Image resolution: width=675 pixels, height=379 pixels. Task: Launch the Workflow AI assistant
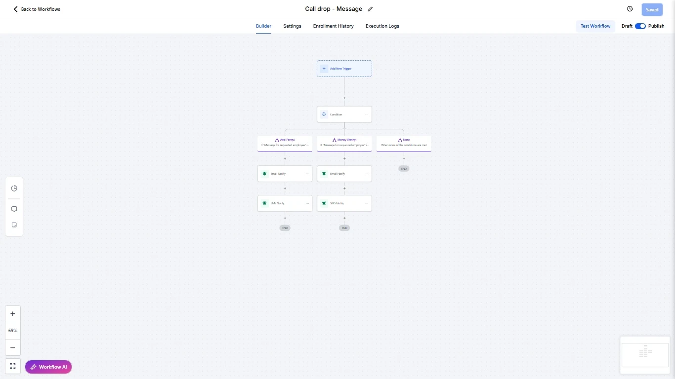click(48, 367)
